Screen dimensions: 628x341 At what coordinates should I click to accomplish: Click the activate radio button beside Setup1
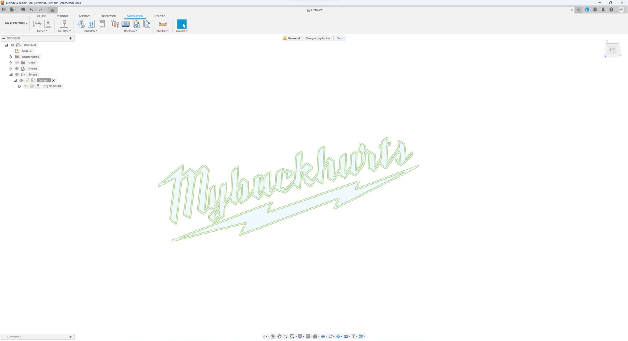pos(54,80)
